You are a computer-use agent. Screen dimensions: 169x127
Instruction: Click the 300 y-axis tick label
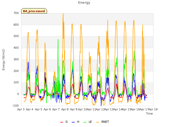16,59
